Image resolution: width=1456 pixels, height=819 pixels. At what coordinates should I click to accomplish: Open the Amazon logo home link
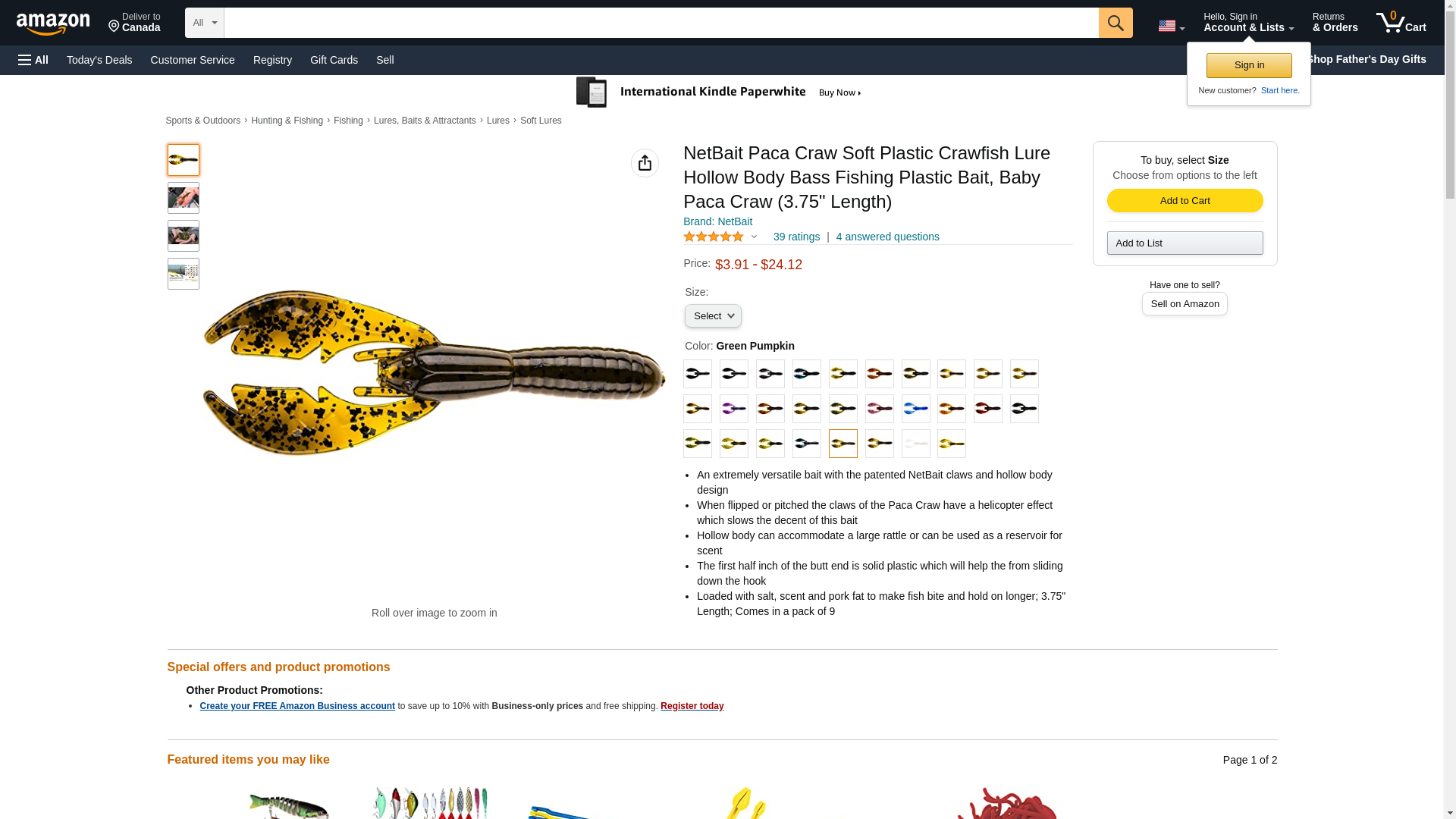pyautogui.click(x=53, y=24)
